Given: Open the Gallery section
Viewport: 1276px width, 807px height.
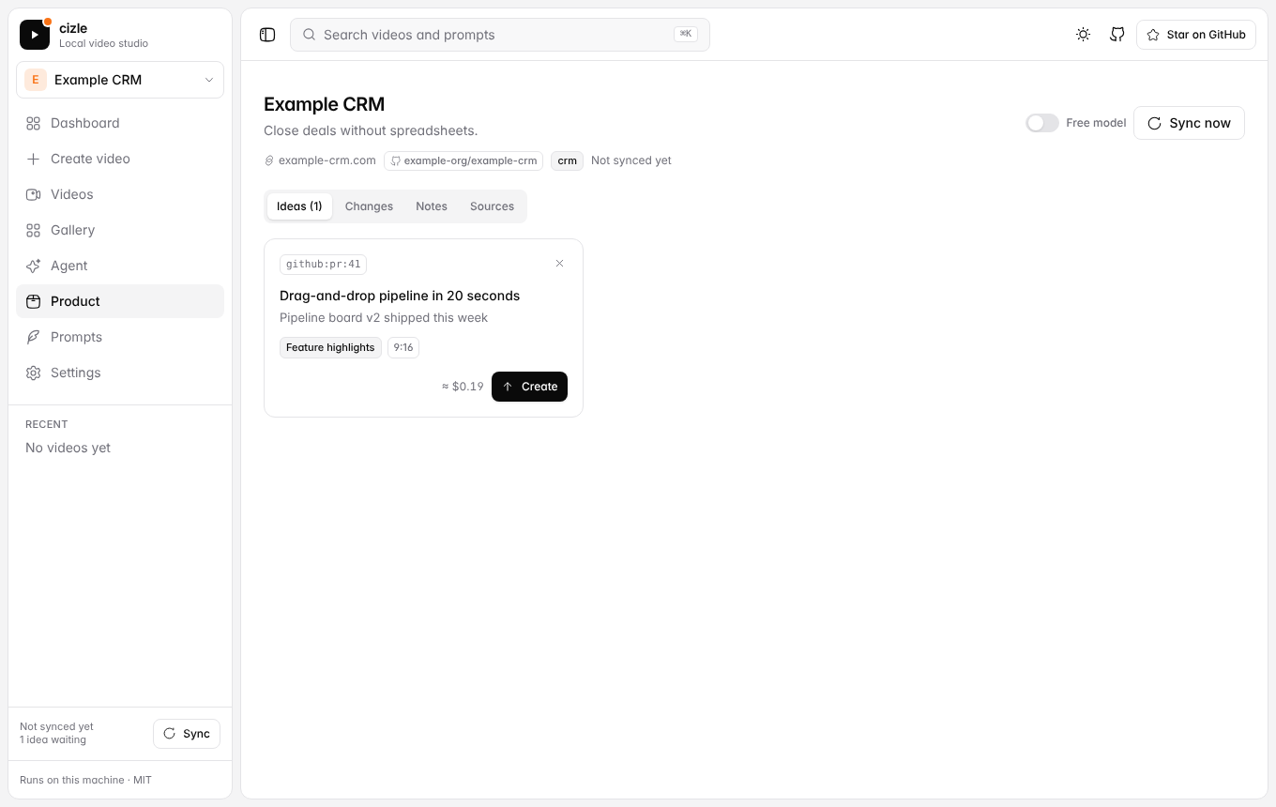Looking at the screenshot, I should [x=120, y=230].
